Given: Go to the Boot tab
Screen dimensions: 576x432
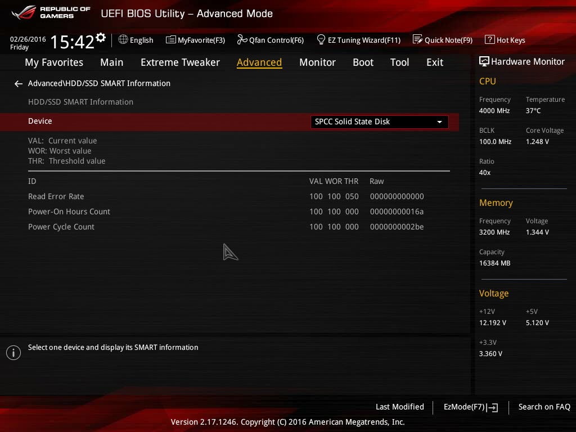Looking at the screenshot, I should coord(363,62).
